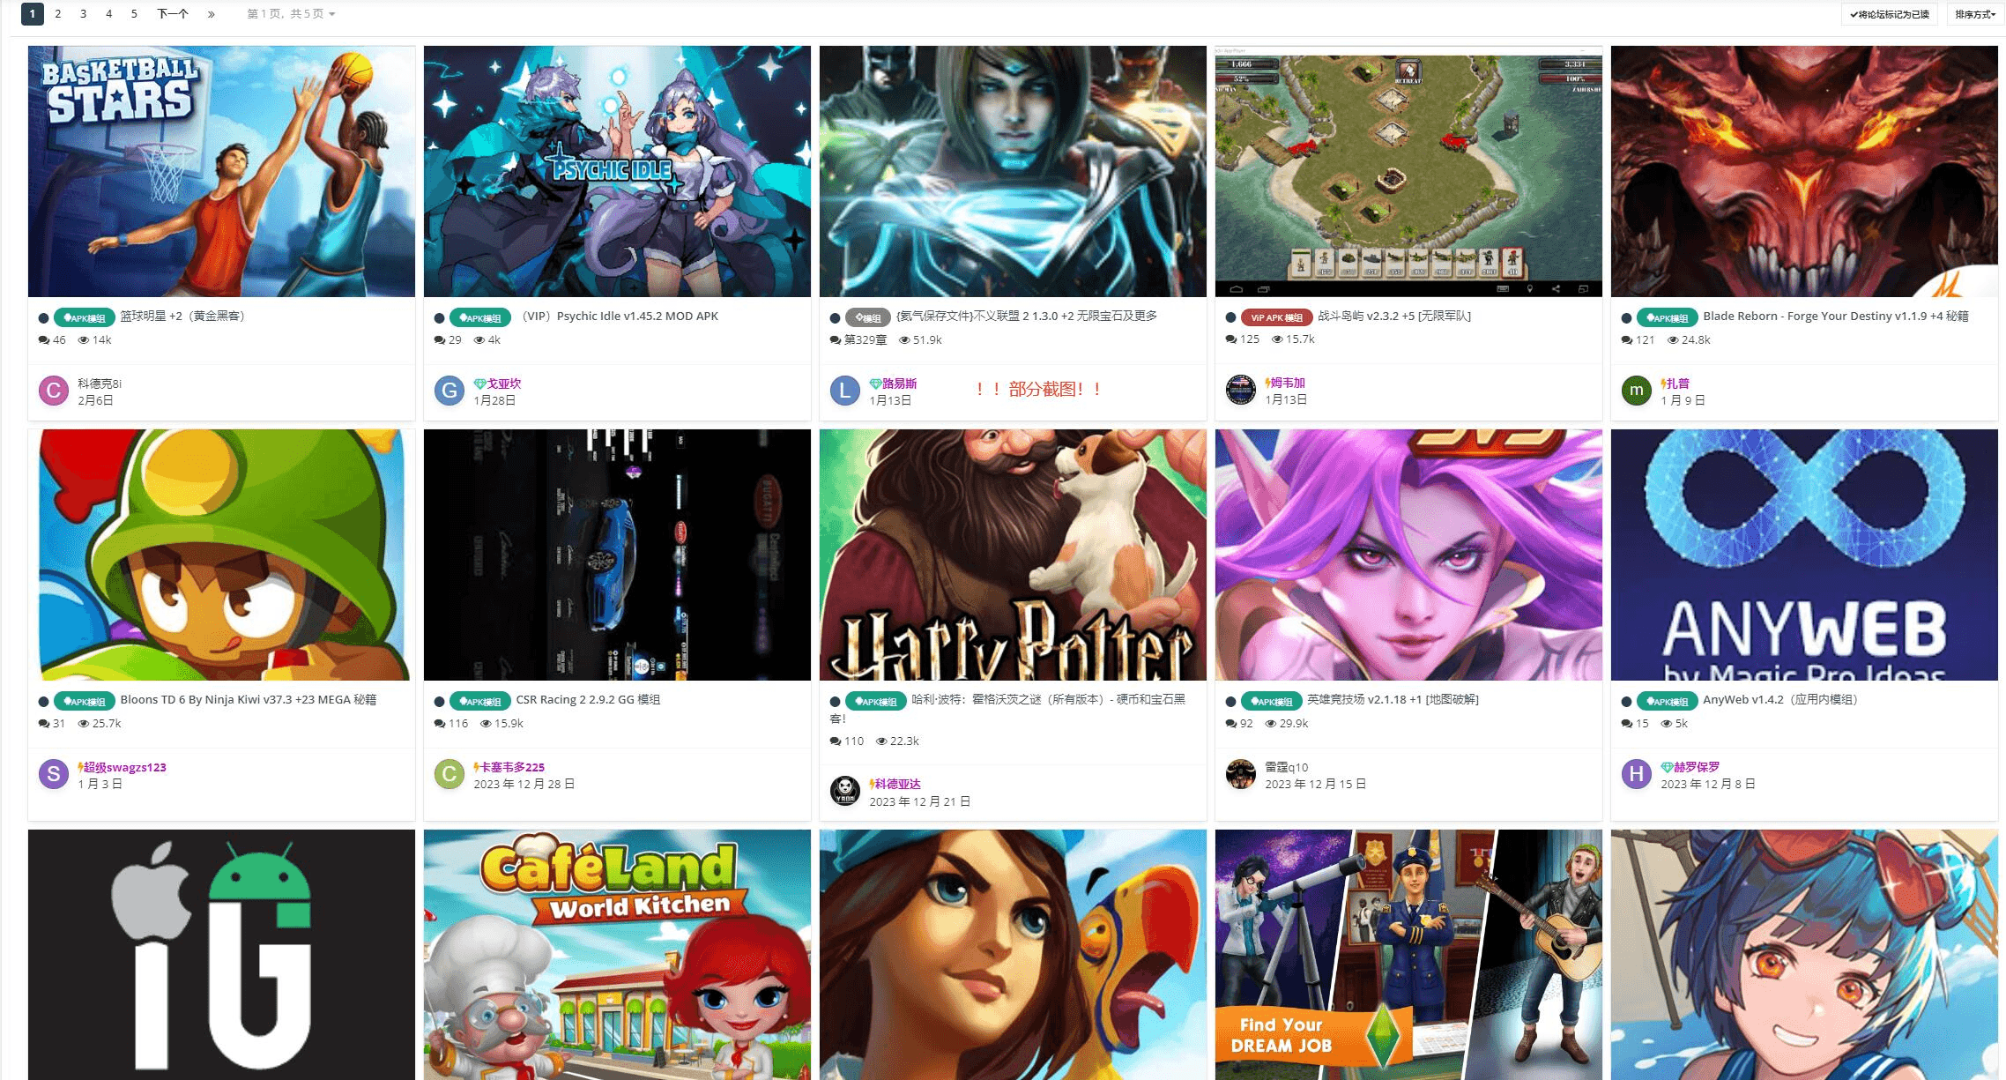
Task: Click the L avatar of user 路易斯
Action: click(x=845, y=391)
